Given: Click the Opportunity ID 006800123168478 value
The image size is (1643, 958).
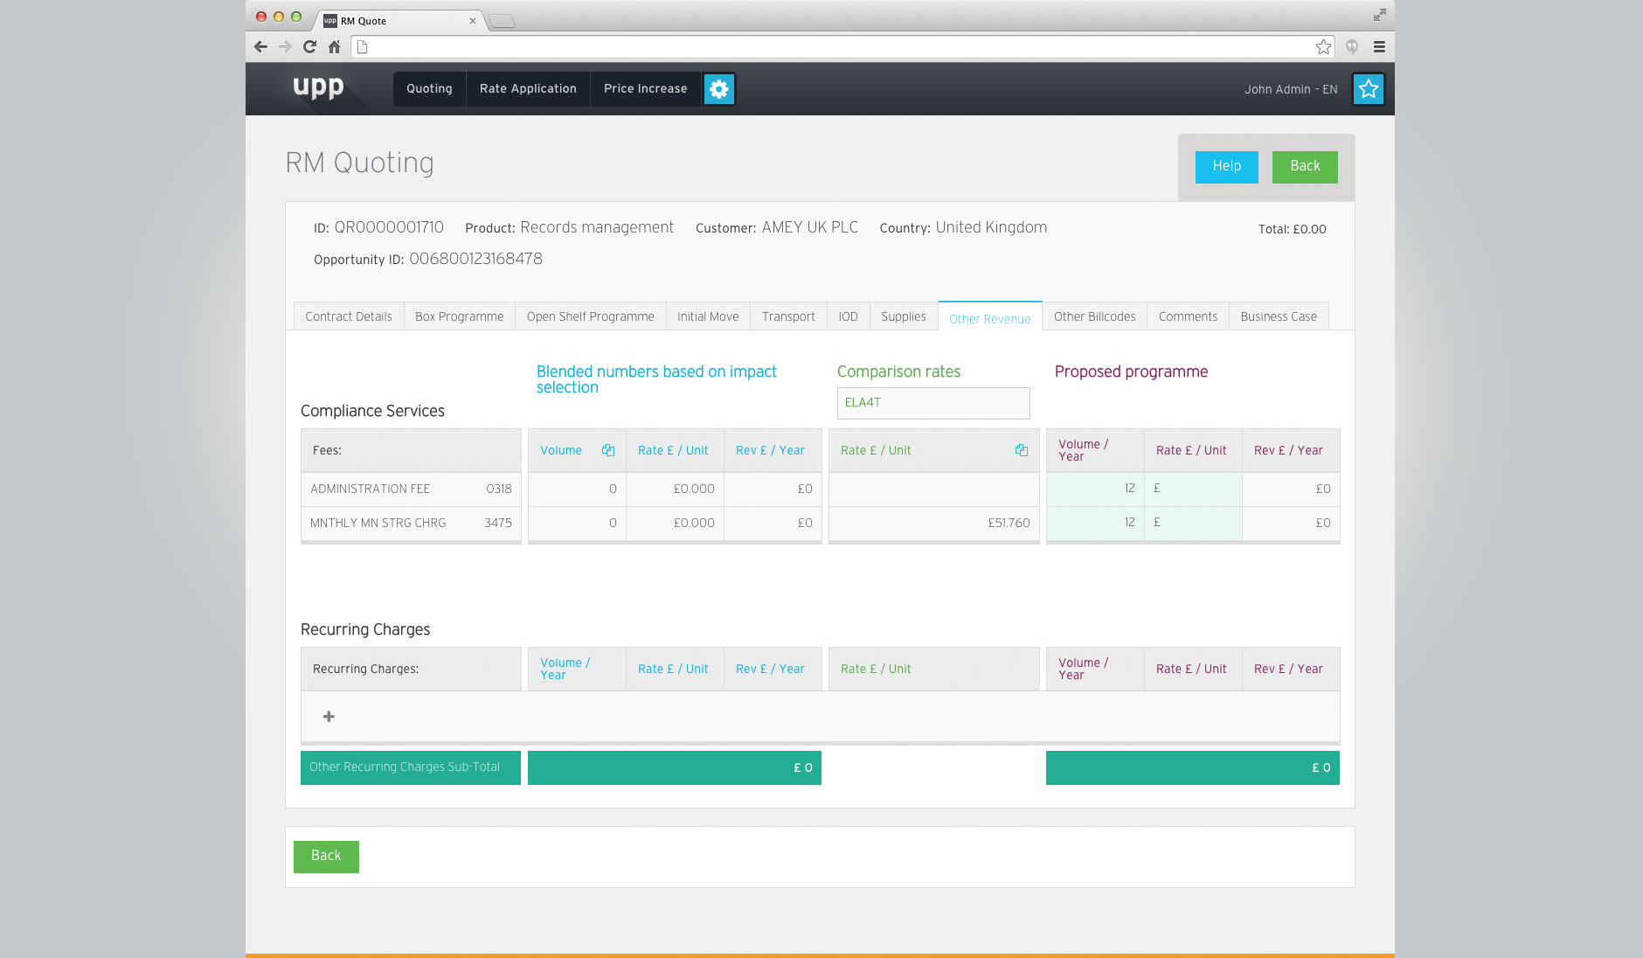Looking at the screenshot, I should point(475,260).
